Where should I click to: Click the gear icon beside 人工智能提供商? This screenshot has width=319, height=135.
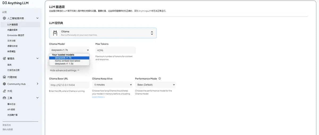pyautogui.click(x=4, y=18)
